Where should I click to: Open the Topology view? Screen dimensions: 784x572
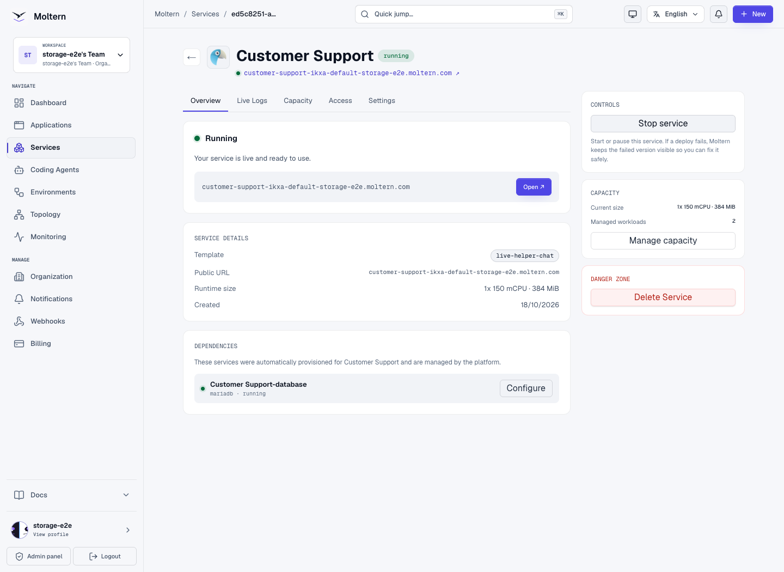71,215
